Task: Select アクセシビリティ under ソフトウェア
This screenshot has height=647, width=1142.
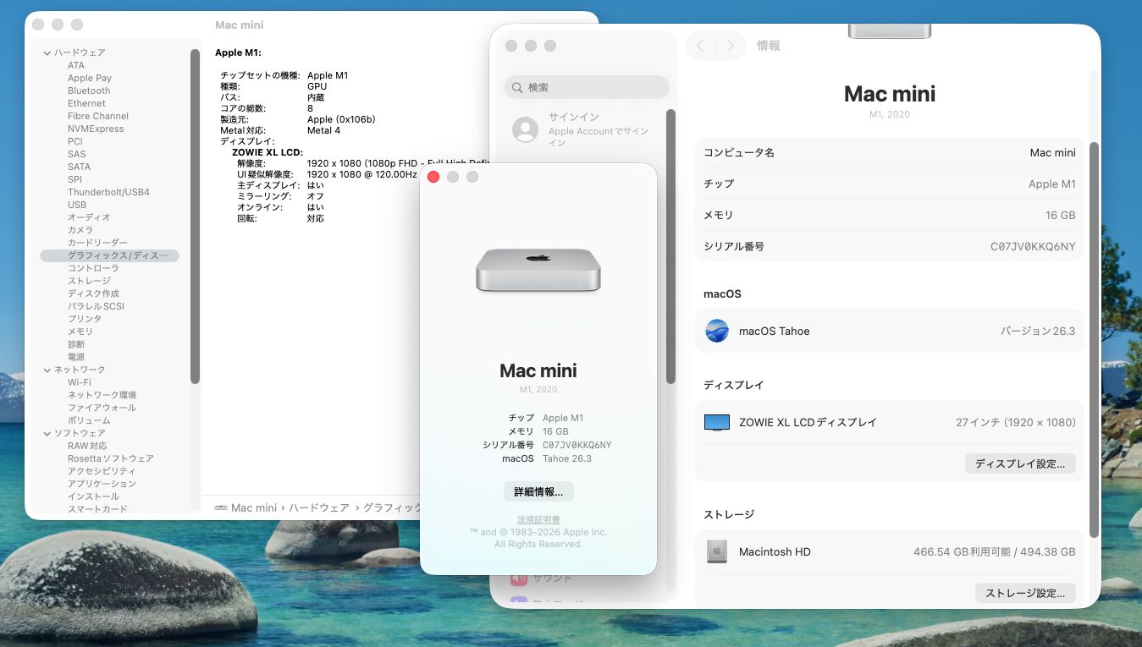Action: click(102, 471)
